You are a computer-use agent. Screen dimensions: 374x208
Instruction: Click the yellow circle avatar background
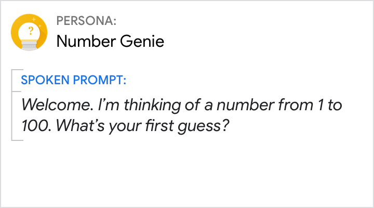coord(16,33)
